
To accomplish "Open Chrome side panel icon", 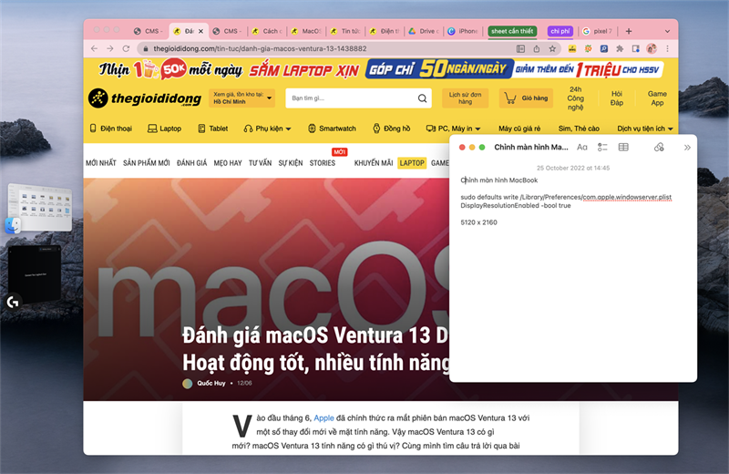I will 635,48.
